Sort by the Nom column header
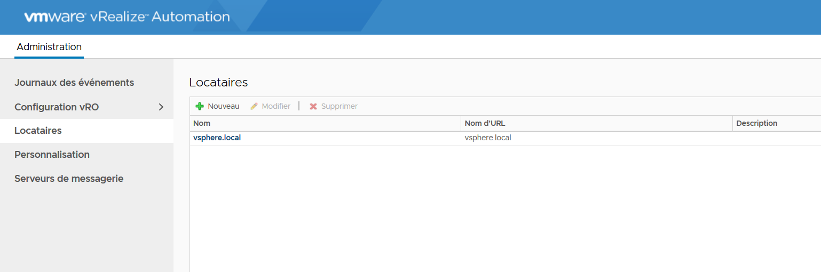The image size is (821, 272). [x=325, y=123]
